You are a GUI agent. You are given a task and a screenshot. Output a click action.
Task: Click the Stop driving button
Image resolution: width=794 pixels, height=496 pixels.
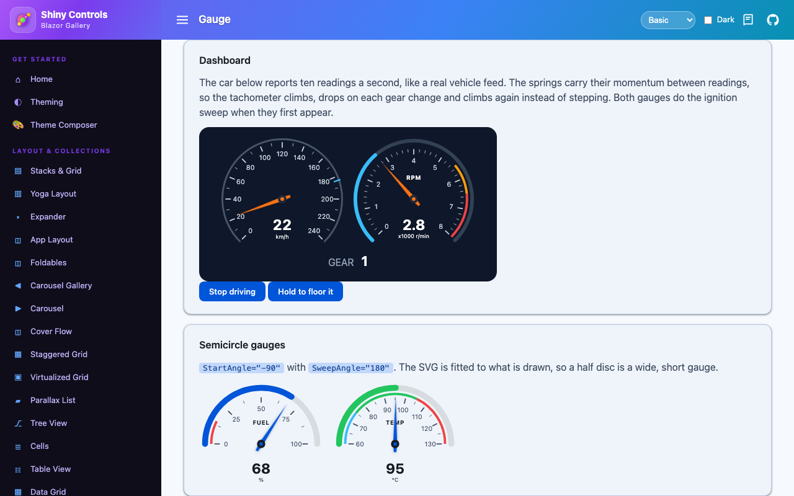point(232,291)
